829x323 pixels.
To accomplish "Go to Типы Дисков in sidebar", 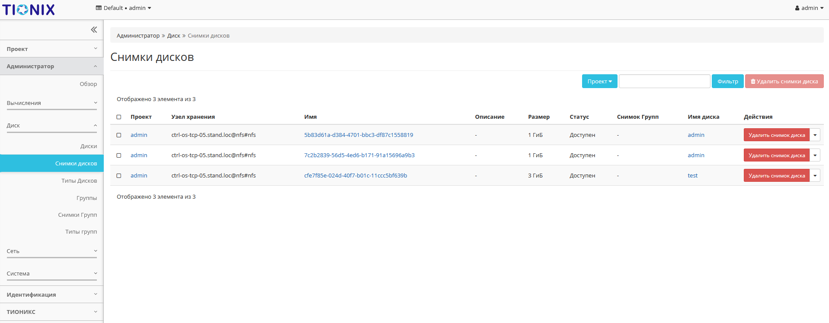I will coord(79,181).
